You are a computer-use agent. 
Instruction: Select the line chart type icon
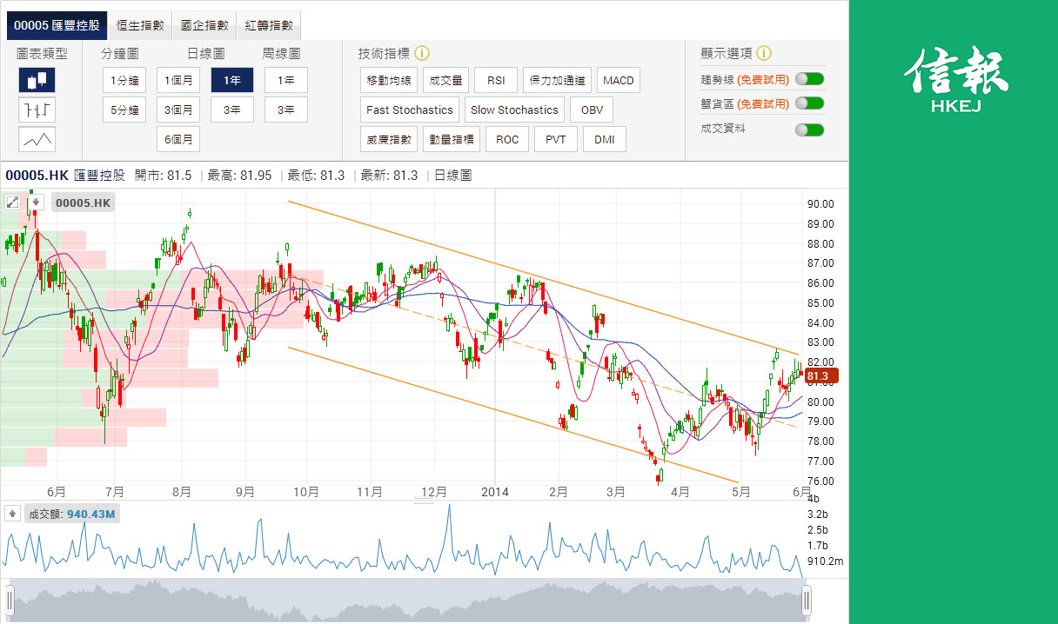tap(37, 139)
